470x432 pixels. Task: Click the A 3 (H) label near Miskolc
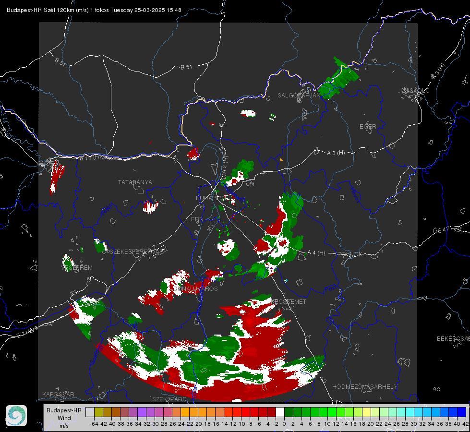coord(438,72)
